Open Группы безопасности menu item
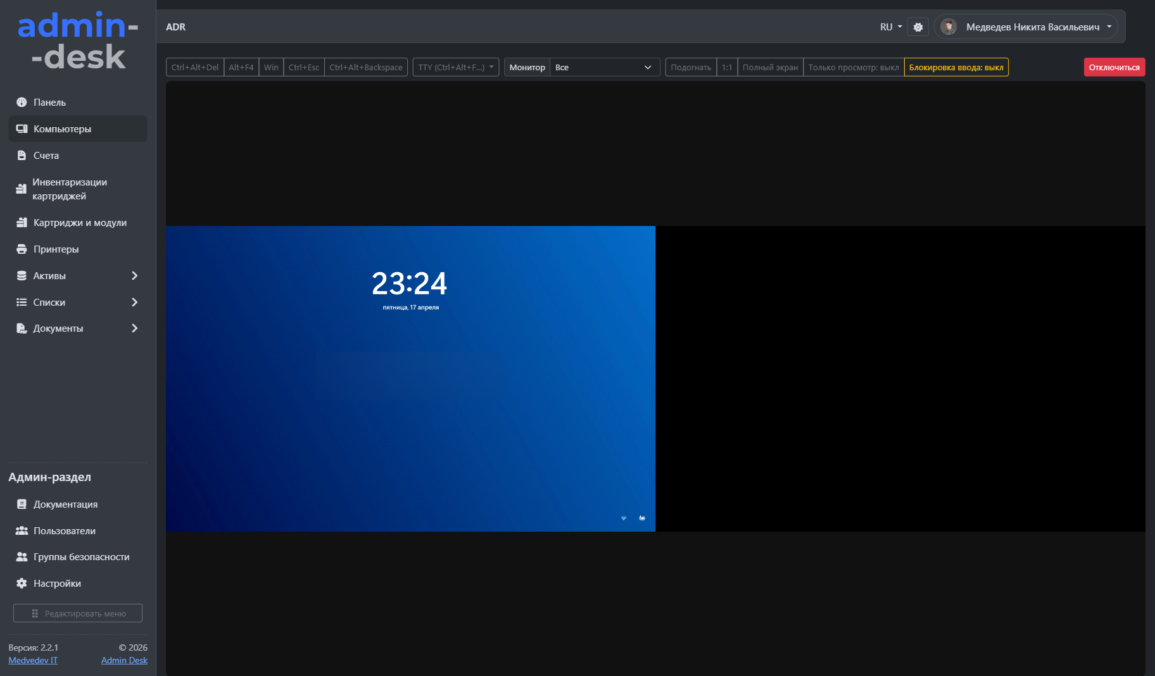1155x676 pixels. (81, 556)
